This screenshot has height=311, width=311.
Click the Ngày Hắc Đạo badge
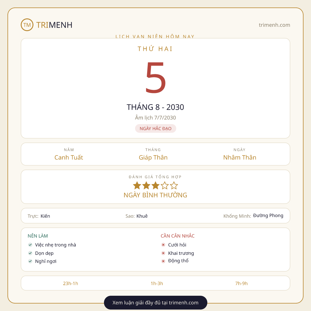[155, 128]
